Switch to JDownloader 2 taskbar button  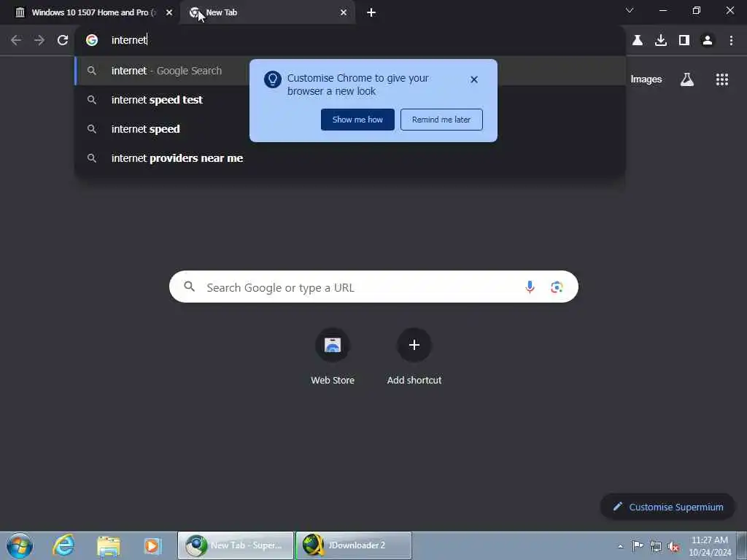(354, 545)
